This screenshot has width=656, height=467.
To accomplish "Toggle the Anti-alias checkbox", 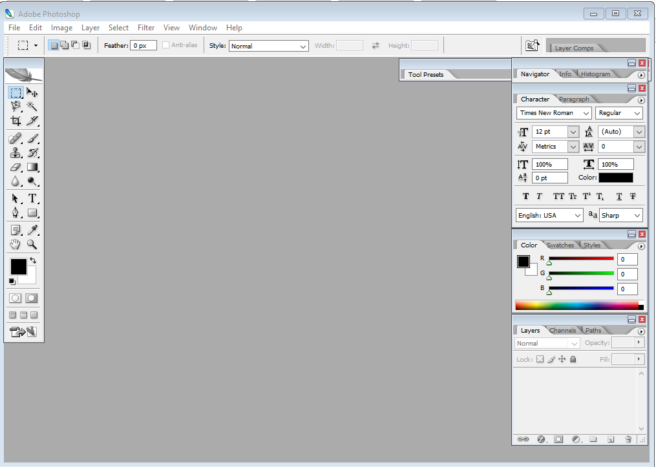I will [x=165, y=45].
